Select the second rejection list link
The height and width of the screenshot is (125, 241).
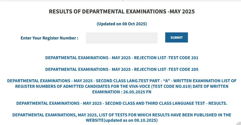(122, 69)
